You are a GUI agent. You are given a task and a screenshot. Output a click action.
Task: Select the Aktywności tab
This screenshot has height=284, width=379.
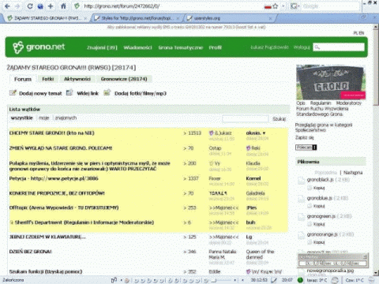pyautogui.click(x=77, y=79)
